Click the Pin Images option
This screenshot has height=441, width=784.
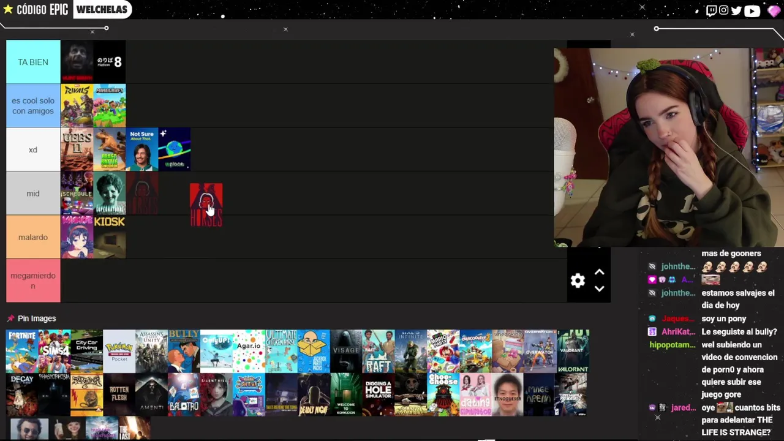(x=31, y=318)
